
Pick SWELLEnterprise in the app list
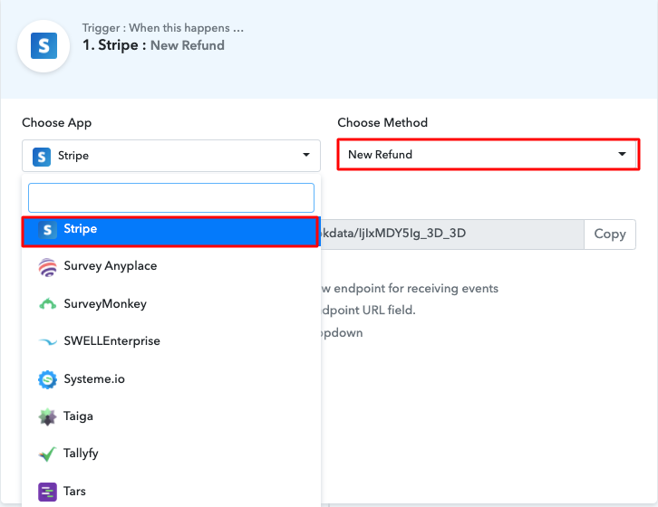pos(171,341)
